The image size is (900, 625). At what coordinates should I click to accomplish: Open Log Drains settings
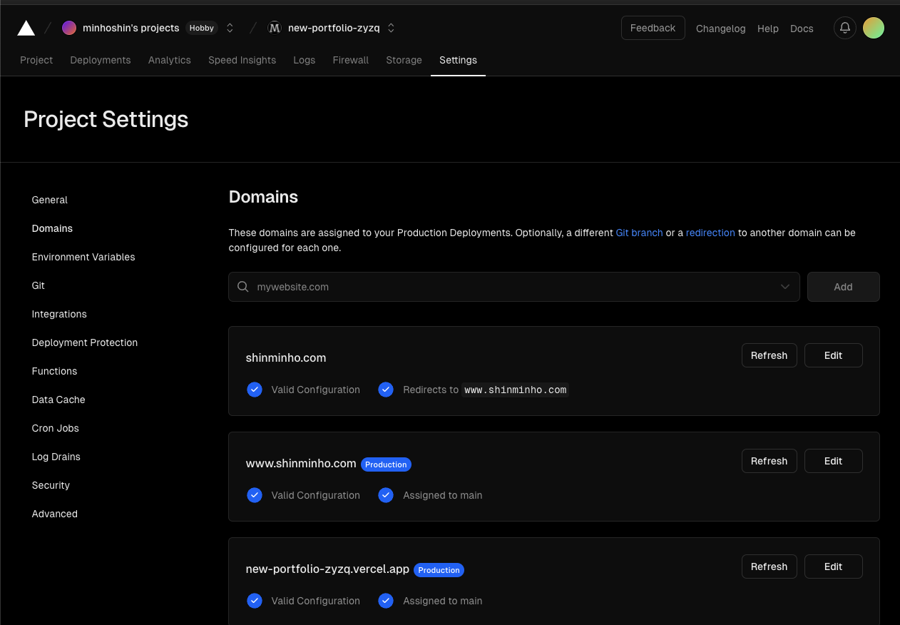tap(56, 457)
